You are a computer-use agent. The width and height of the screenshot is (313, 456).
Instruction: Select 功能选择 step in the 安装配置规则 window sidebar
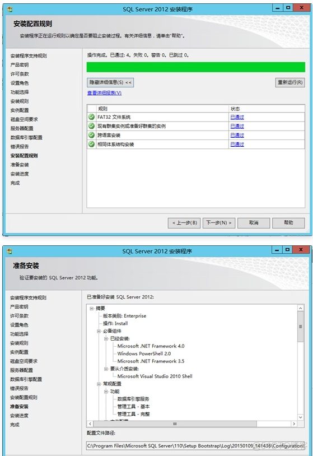[20, 92]
